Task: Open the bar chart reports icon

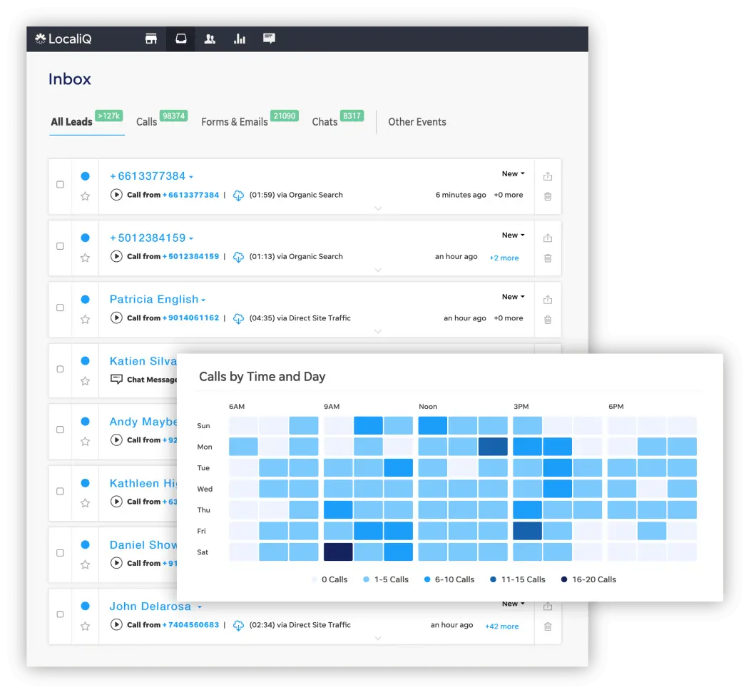Action: (240, 39)
